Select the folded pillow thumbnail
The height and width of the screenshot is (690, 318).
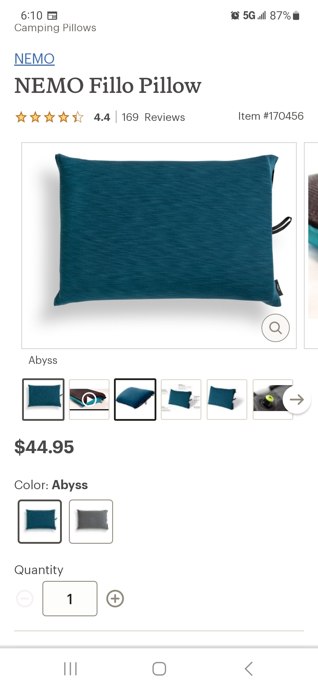pos(135,400)
